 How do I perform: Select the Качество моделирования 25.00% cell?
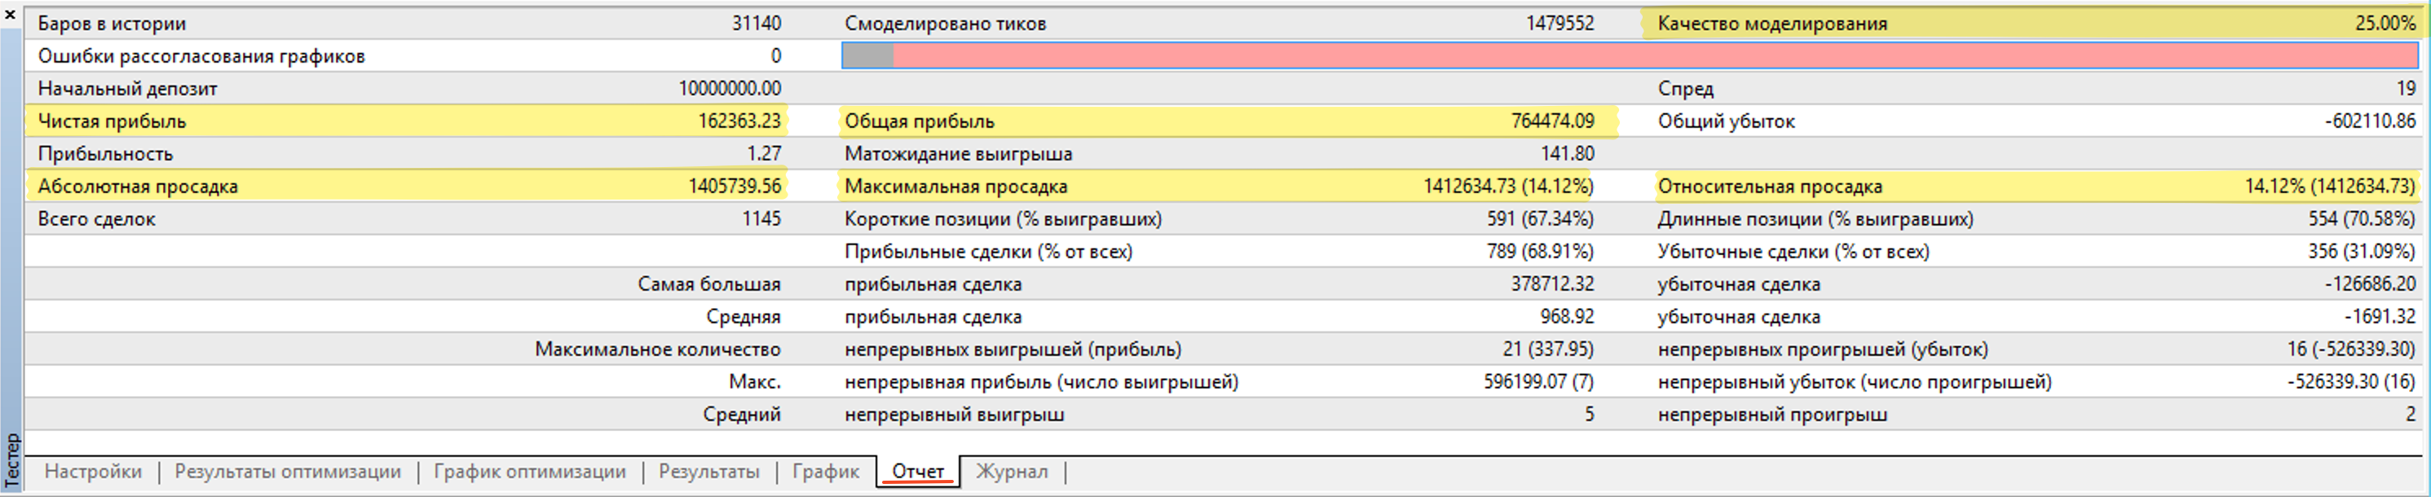pos(2384,24)
